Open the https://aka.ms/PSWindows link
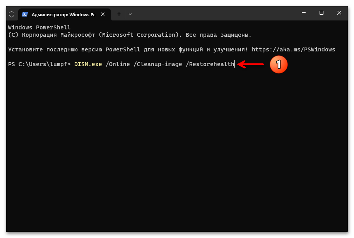 (x=293, y=49)
